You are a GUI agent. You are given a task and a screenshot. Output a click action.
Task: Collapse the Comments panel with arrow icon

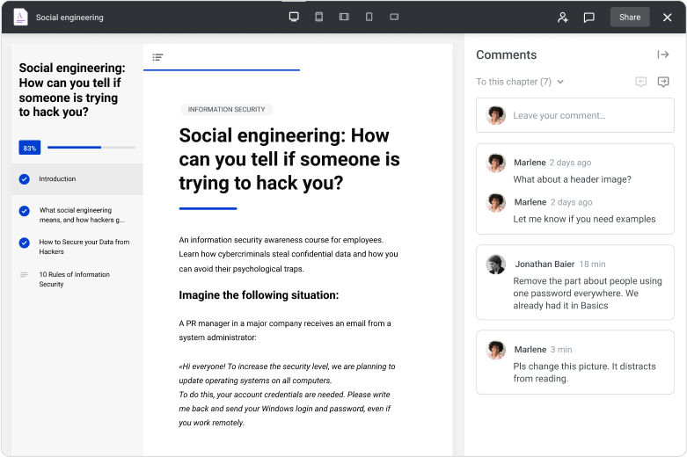pyautogui.click(x=663, y=54)
